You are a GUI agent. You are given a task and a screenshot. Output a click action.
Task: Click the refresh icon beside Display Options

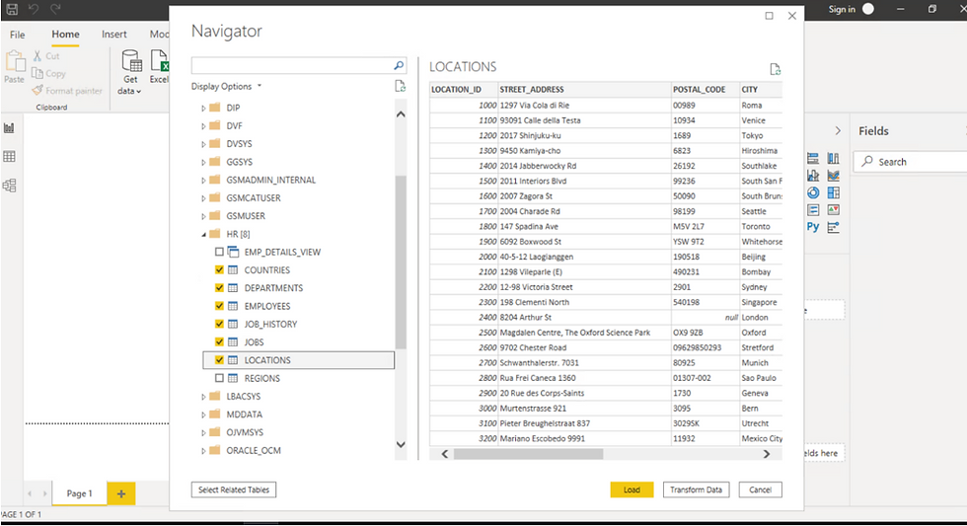point(401,86)
